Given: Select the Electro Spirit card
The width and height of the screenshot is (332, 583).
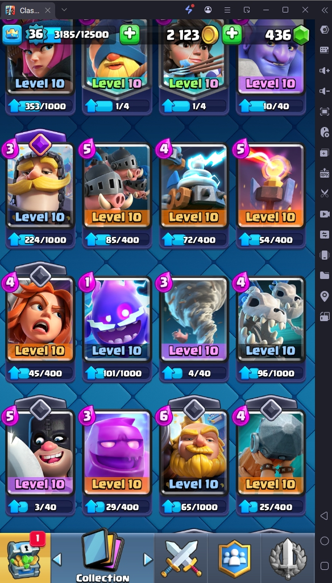Looking at the screenshot, I should (117, 319).
